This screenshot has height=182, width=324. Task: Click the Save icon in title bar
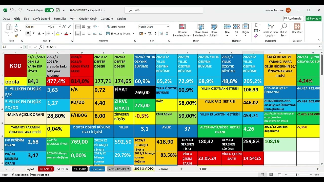pos(58,10)
